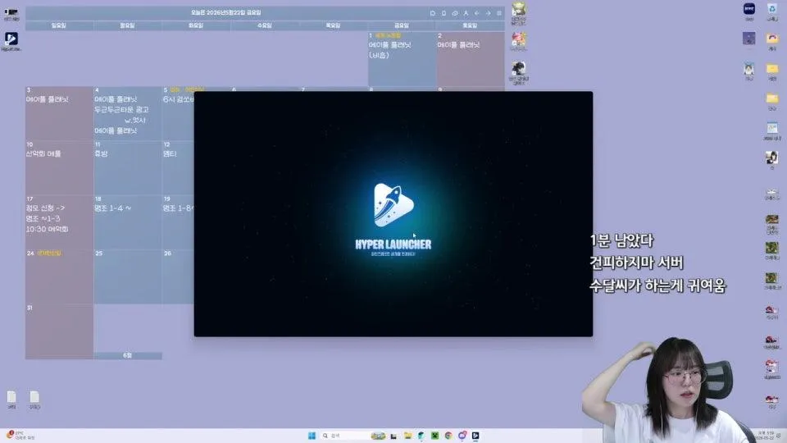Select May 24 calendar cell
The height and width of the screenshot is (443, 787).
[59, 276]
